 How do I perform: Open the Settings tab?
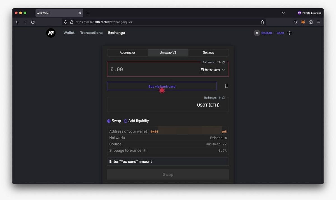[x=208, y=52]
